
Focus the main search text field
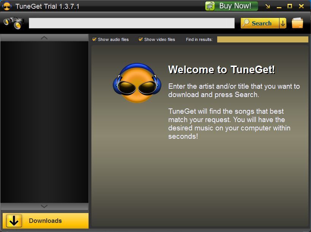(x=132, y=23)
